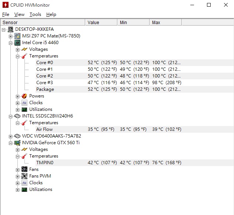
Task: Expand the GPU Voltages branch
Action: click(x=17, y=150)
